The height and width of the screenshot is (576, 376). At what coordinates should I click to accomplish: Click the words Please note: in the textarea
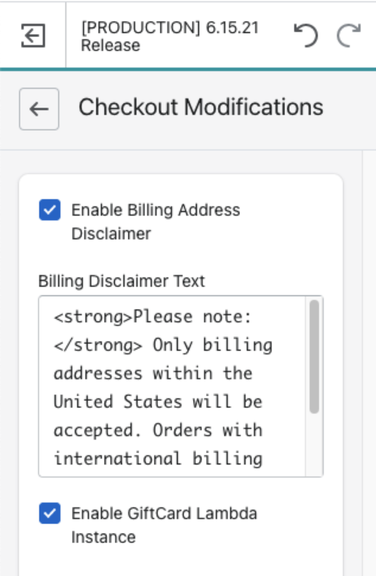click(192, 317)
